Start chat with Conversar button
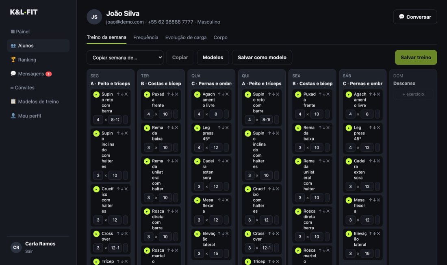The width and height of the screenshot is (447, 265). pyautogui.click(x=415, y=17)
